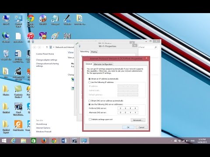The image size is (210, 157).
Task: Open the blank white file on desktop
Action: tap(18, 38)
